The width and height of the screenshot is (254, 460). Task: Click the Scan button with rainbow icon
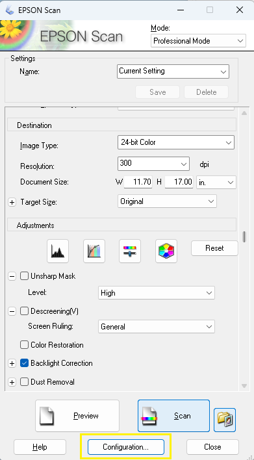173,416
